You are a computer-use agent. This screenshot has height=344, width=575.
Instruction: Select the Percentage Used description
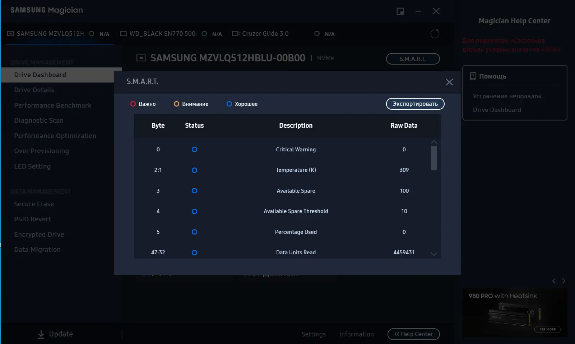pos(296,232)
